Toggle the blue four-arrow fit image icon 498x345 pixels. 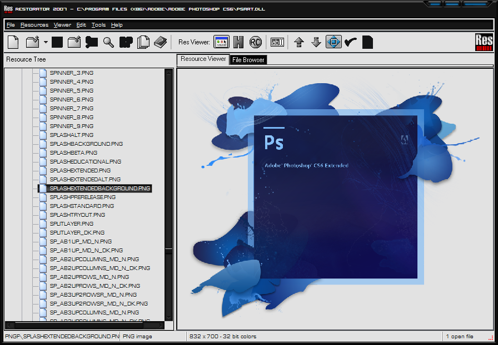[333, 42]
